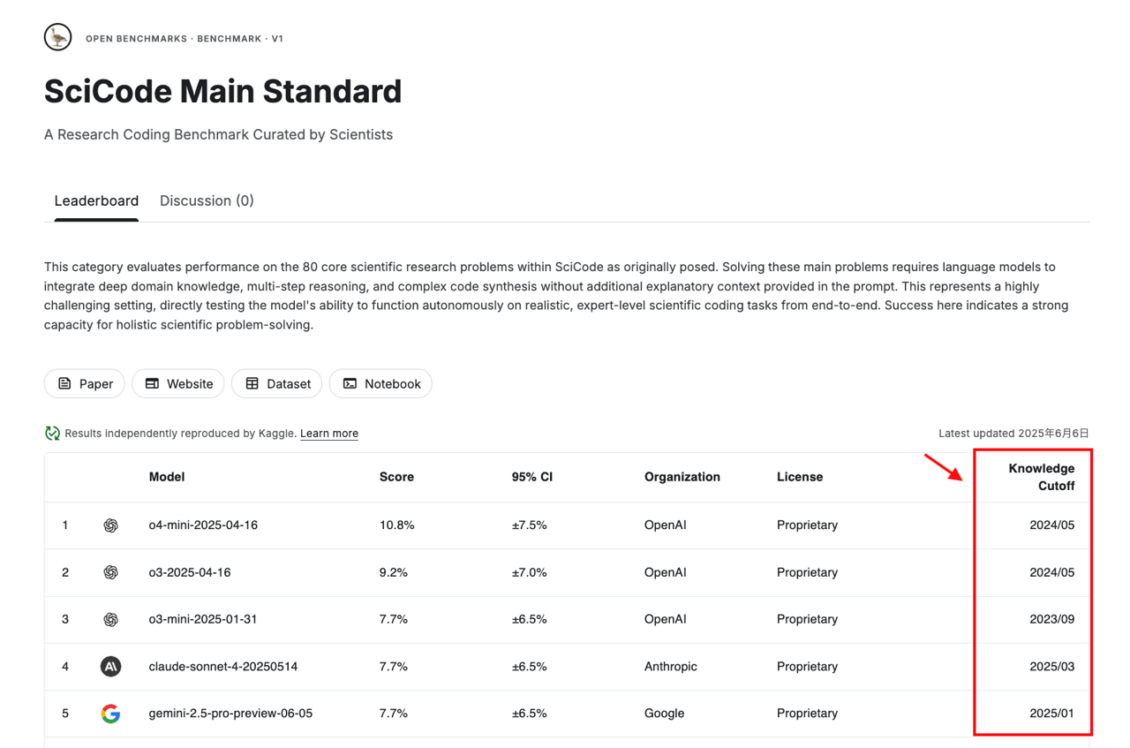
Task: Switch to the Discussion (0) tab
Action: pos(207,200)
